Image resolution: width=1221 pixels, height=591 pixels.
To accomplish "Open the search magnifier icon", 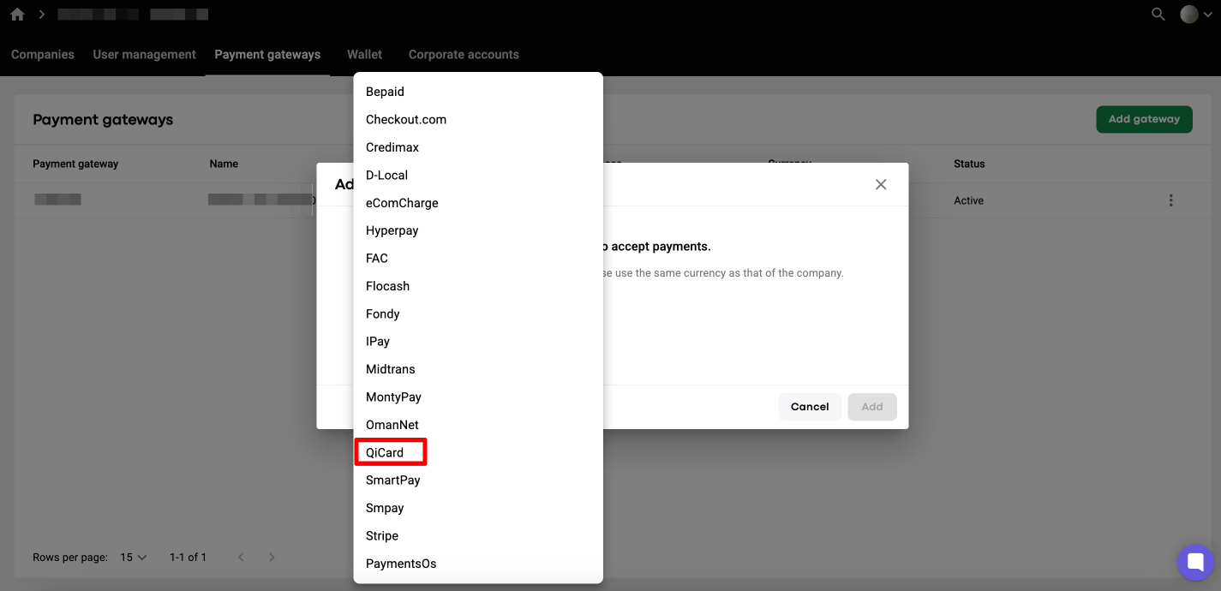I will 1158,15.
